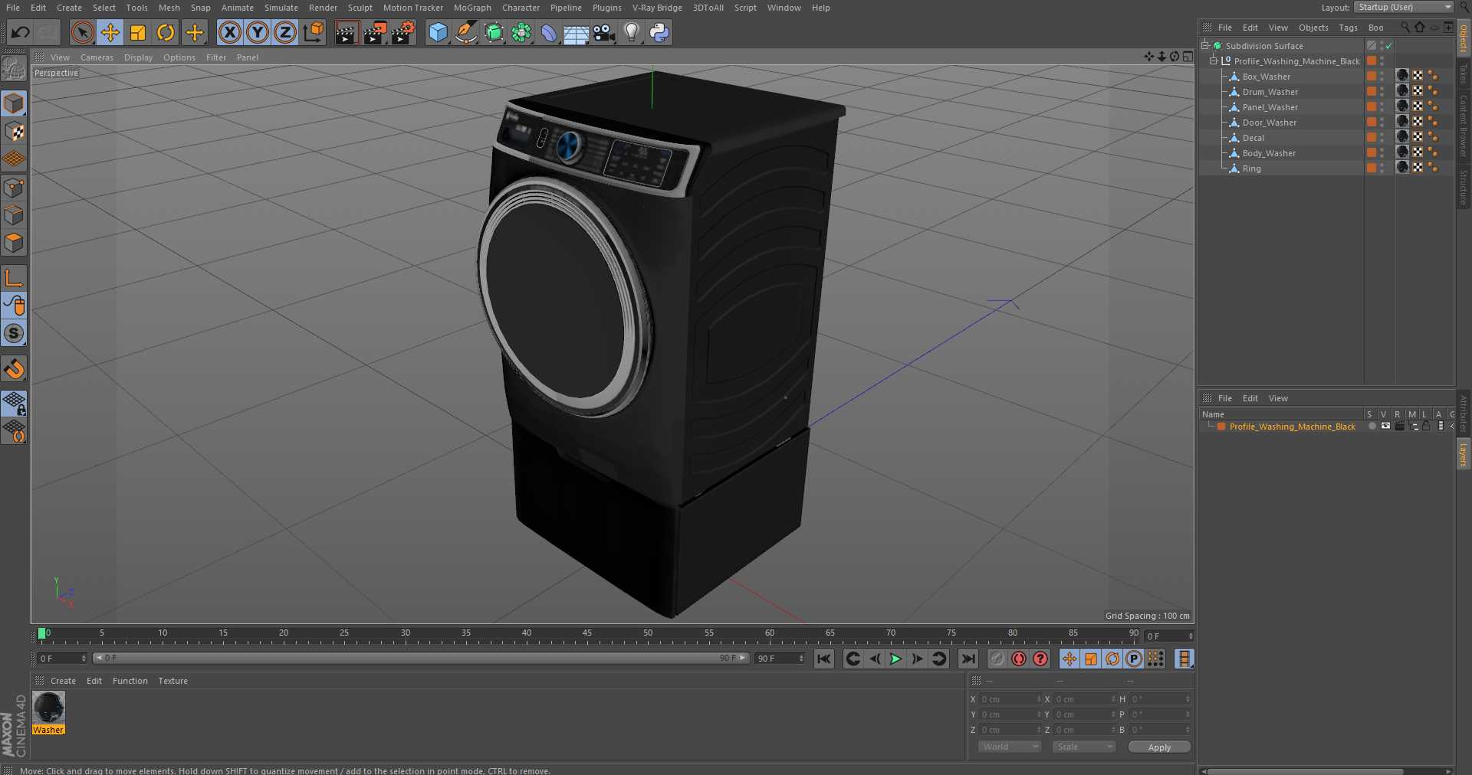1472x775 pixels.
Task: Click the coordinate system icon
Action: click(314, 32)
